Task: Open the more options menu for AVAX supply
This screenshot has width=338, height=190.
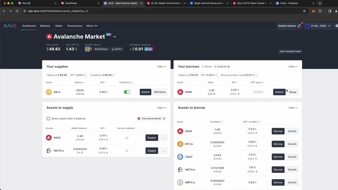Action: pyautogui.click(x=163, y=138)
